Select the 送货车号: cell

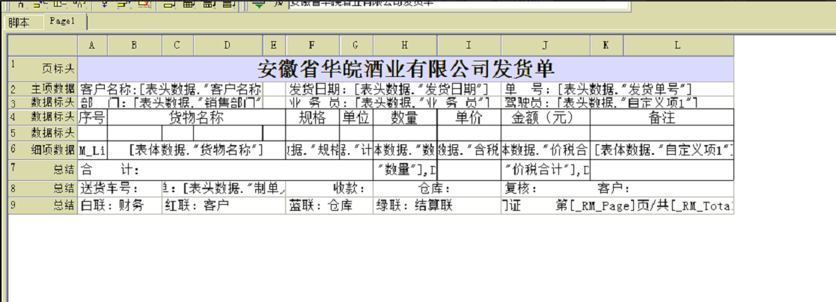click(120, 188)
